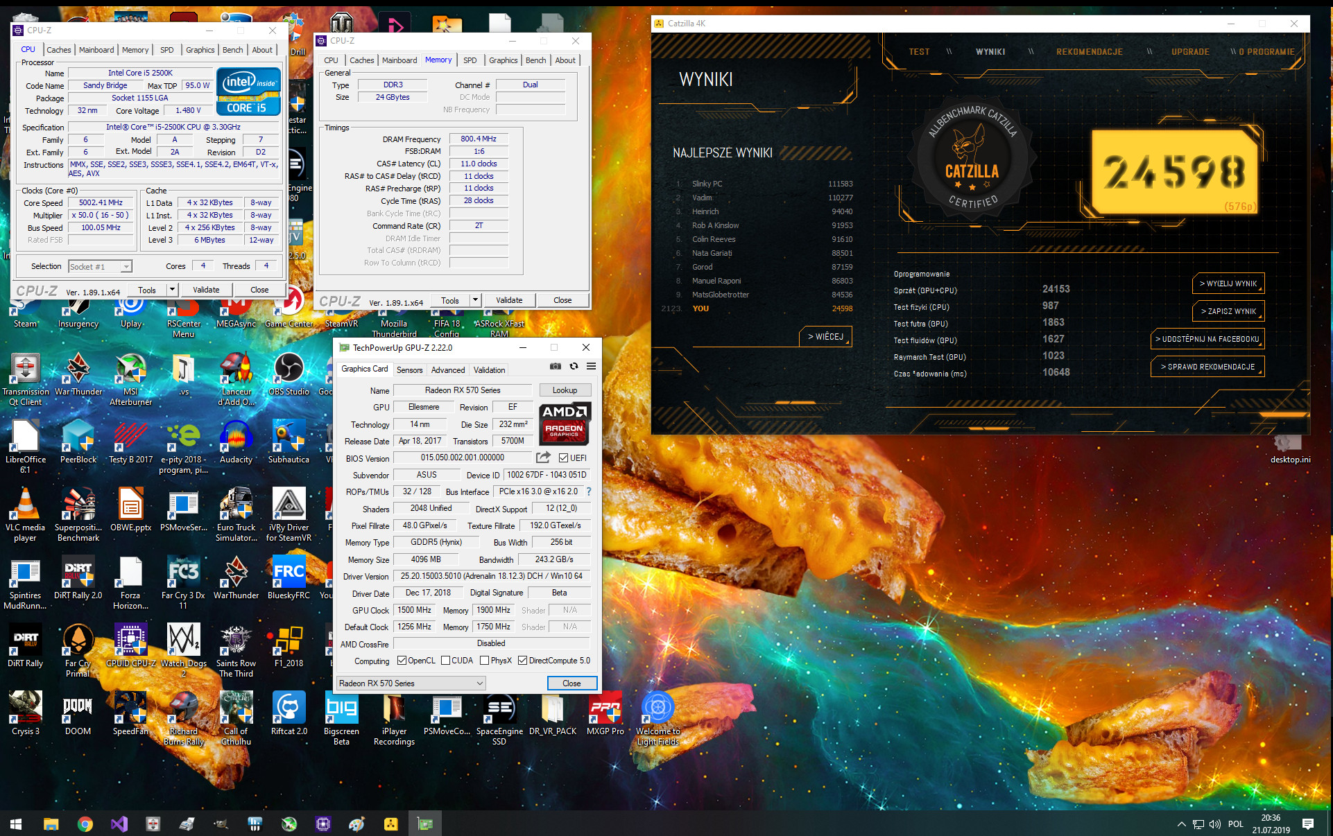This screenshot has height=836, width=1333.
Task: Open LibreOffice desktop icon
Action: (x=25, y=446)
